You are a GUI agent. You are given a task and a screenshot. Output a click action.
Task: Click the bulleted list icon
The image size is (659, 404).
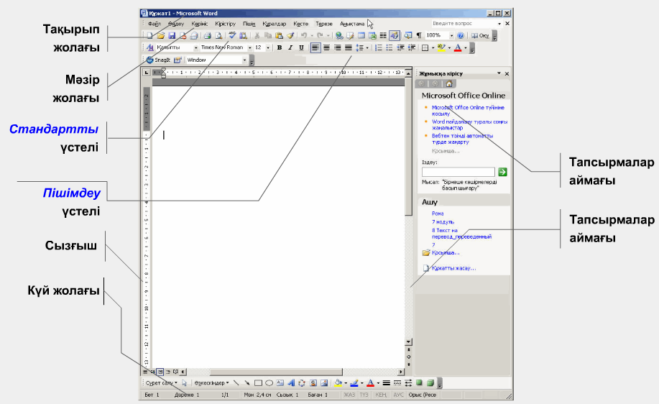click(x=390, y=48)
